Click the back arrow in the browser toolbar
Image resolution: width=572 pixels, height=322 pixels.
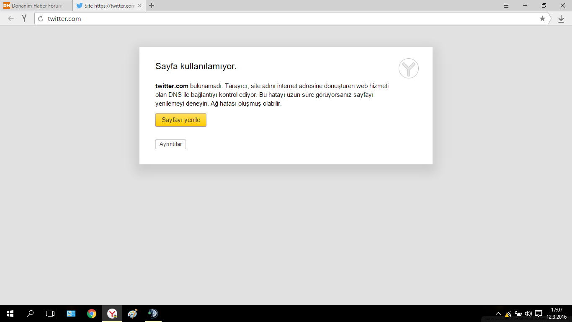(x=11, y=18)
